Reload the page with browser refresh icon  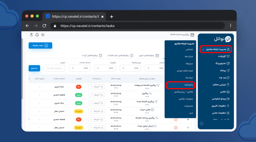(x=44, y=26)
